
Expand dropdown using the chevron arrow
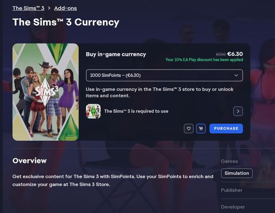coord(236,75)
